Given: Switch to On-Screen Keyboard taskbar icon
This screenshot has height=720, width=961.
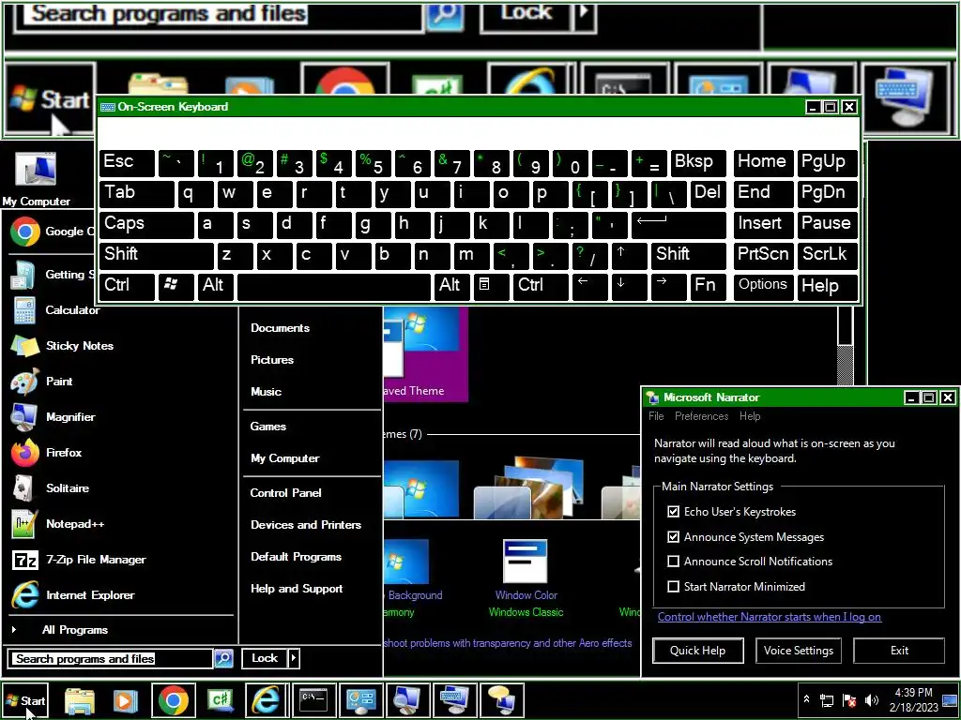Looking at the screenshot, I should (x=454, y=700).
